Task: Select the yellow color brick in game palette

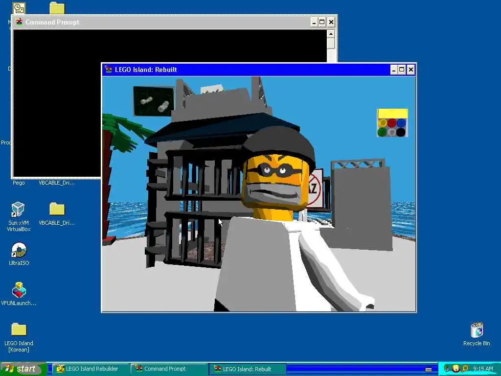Action: point(383,123)
